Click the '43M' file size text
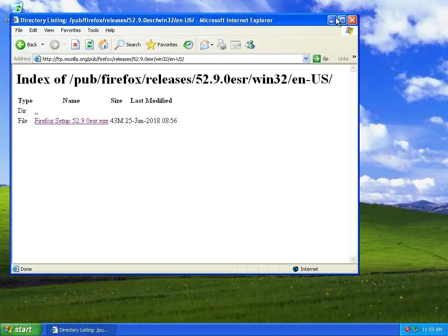Viewport: 448px width, 336px height. 116,121
